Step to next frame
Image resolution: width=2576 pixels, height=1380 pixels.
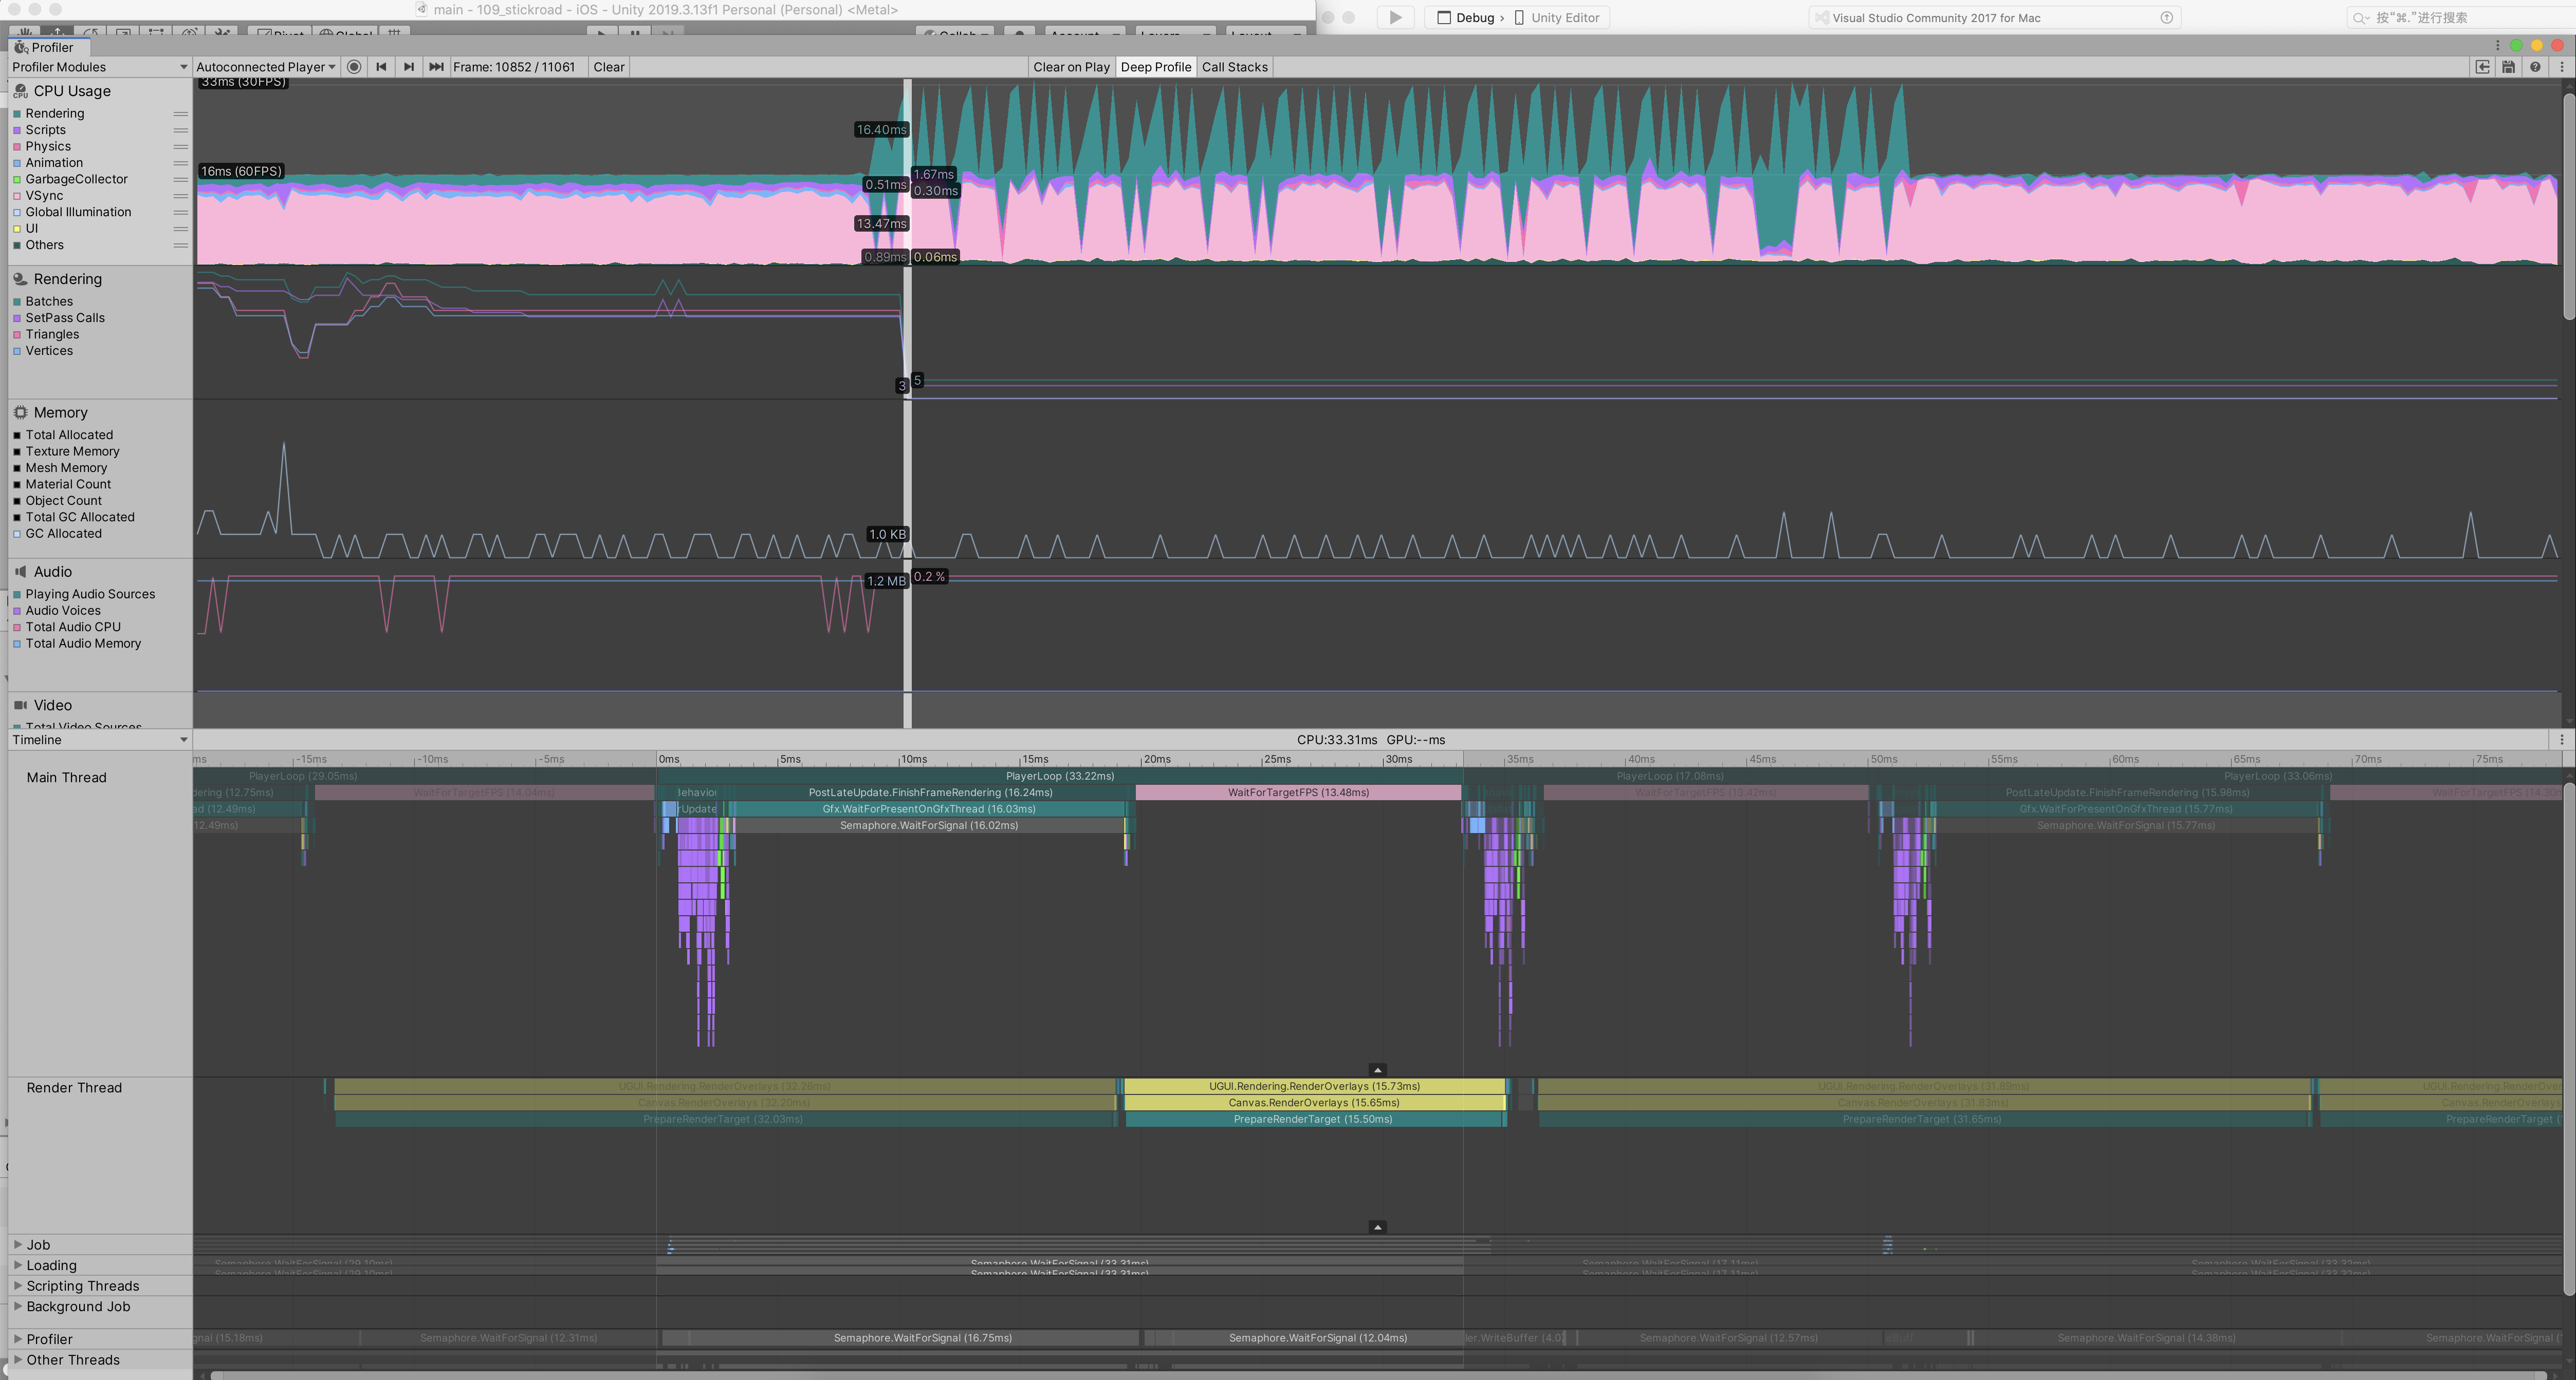point(408,67)
